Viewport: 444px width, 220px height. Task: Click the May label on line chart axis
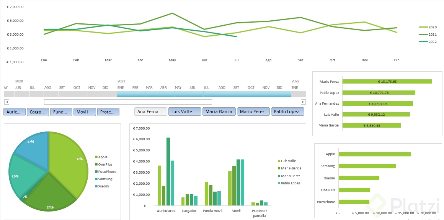pyautogui.click(x=173, y=60)
